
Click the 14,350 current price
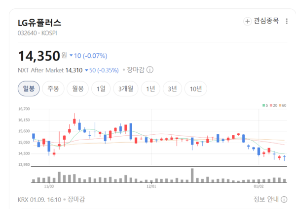point(39,56)
